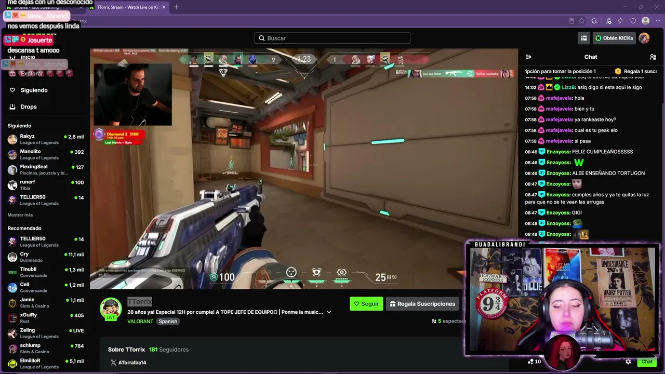
Task: Click Manolito avatar in sidebar
Action: (12, 154)
